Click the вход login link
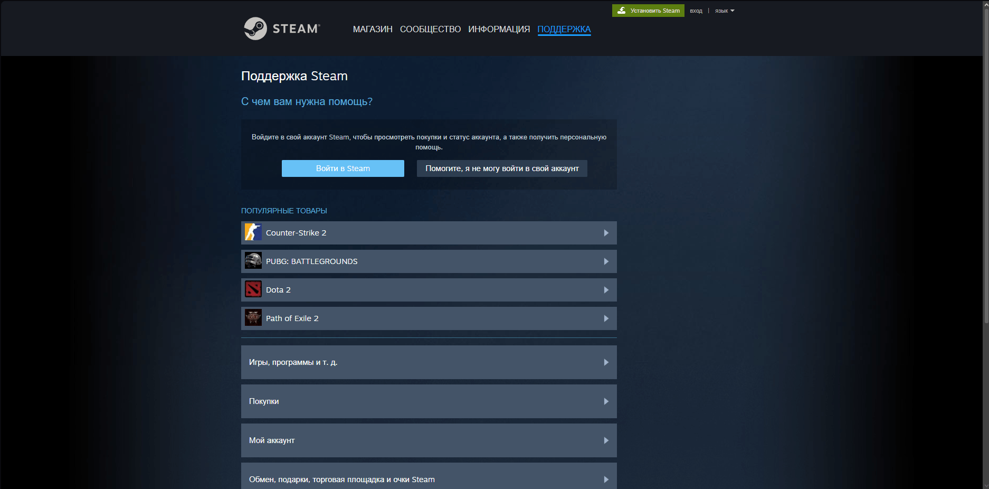The height and width of the screenshot is (489, 989). (x=696, y=11)
